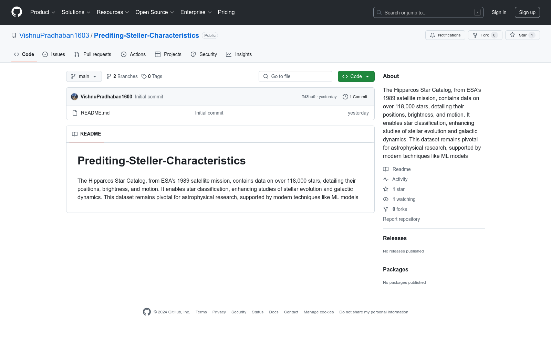Click the Notifications bell button
Image resolution: width=551 pixels, height=344 pixels.
(445, 35)
